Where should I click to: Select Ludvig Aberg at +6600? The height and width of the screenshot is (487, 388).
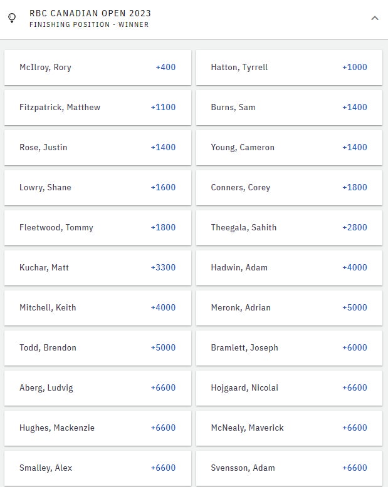[97, 388]
